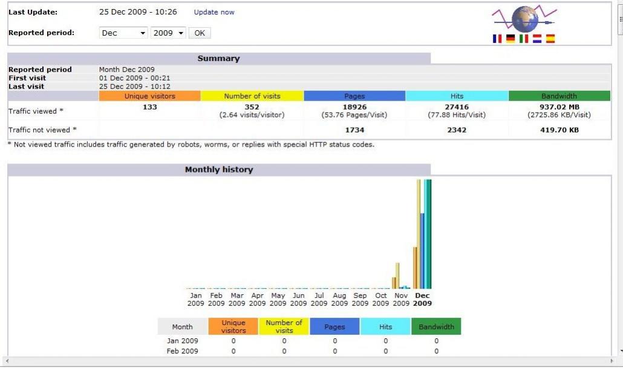Image resolution: width=623 pixels, height=368 pixels.
Task: Click the Dec 2009 label under chart
Action: coord(422,300)
